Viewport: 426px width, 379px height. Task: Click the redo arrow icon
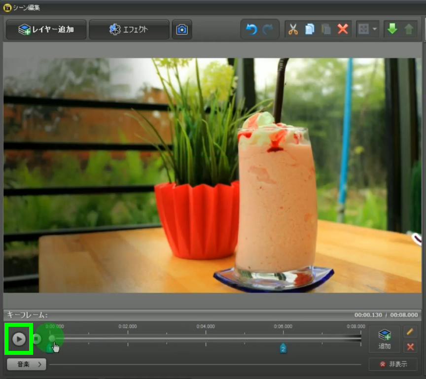pyautogui.click(x=268, y=30)
